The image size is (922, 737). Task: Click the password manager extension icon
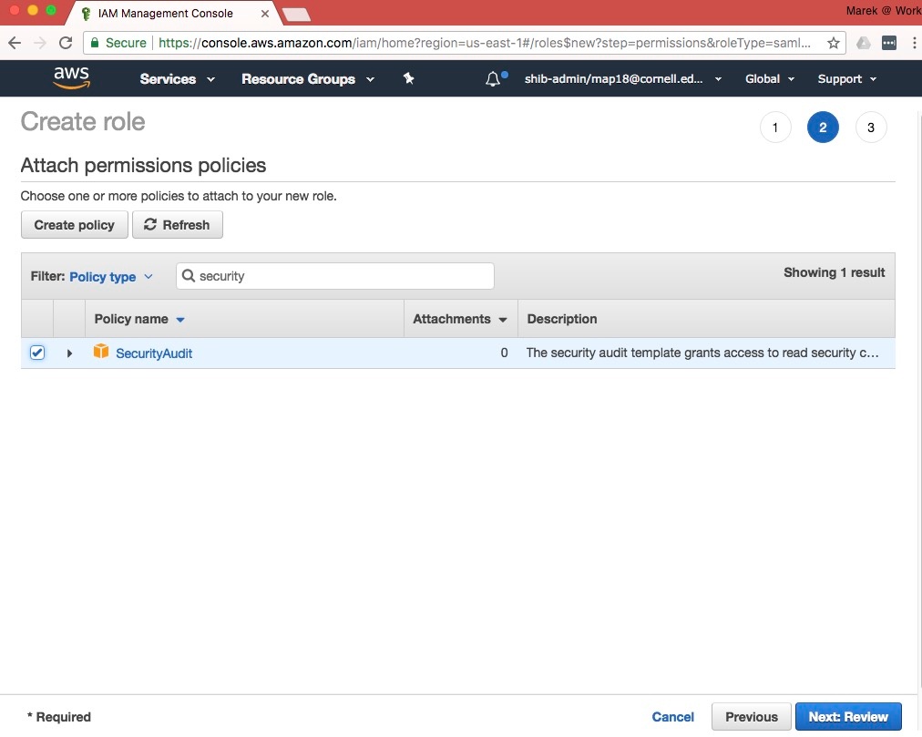tap(889, 43)
